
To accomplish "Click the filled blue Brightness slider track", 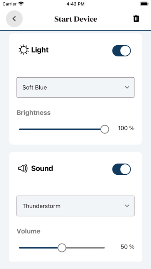I will (x=60, y=129).
